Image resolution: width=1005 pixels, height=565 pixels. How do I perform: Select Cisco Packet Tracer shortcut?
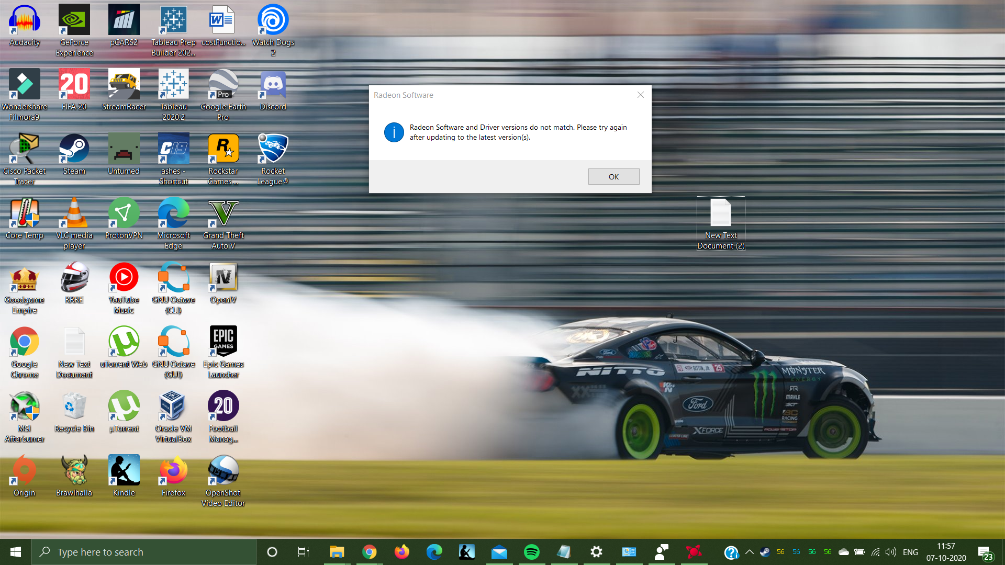coord(25,159)
